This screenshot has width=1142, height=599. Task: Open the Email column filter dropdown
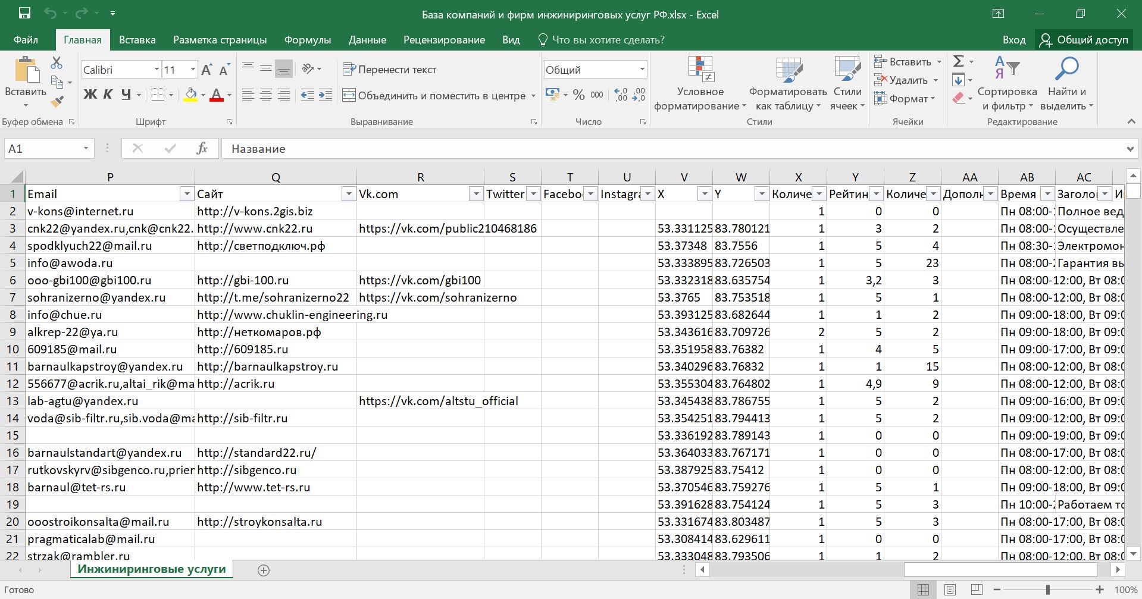pos(187,194)
